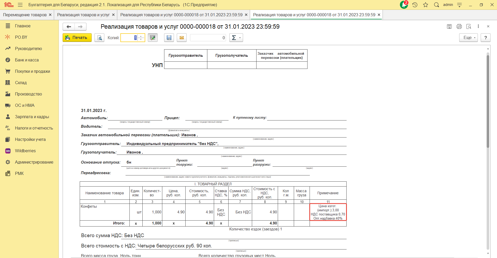Open print preview icon next to Печать
The height and width of the screenshot is (258, 497).
pyautogui.click(x=99, y=38)
